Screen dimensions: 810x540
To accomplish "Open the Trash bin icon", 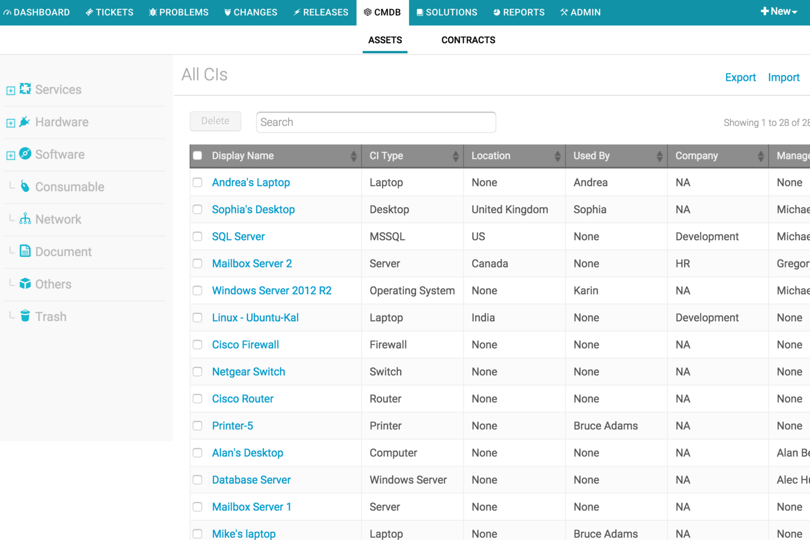I will [x=25, y=316].
